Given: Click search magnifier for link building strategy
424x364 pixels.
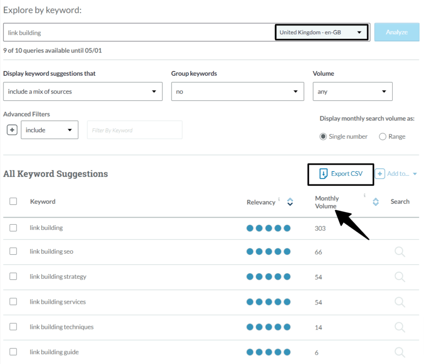Looking at the screenshot, I should (x=400, y=277).
